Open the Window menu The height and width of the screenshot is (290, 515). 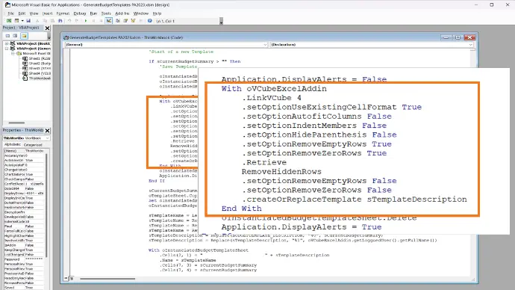point(141,13)
